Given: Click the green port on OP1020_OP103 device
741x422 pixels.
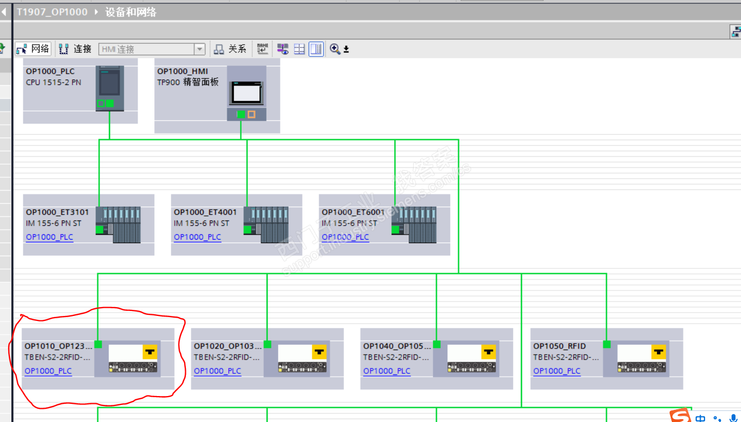Looking at the screenshot, I should [267, 345].
